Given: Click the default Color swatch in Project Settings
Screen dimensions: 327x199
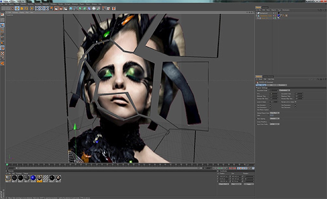Looking at the screenshot, I should [x=272, y=115].
